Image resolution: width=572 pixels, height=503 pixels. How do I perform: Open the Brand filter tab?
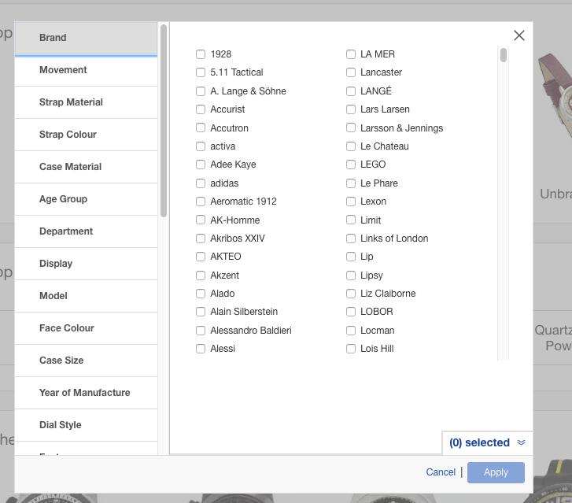tap(86, 38)
